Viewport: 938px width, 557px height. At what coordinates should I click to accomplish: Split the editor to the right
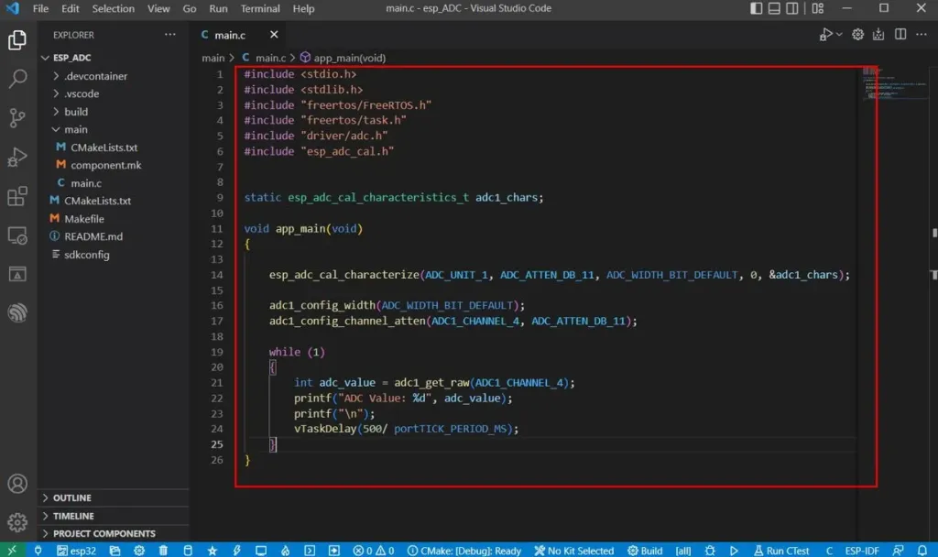tap(900, 35)
